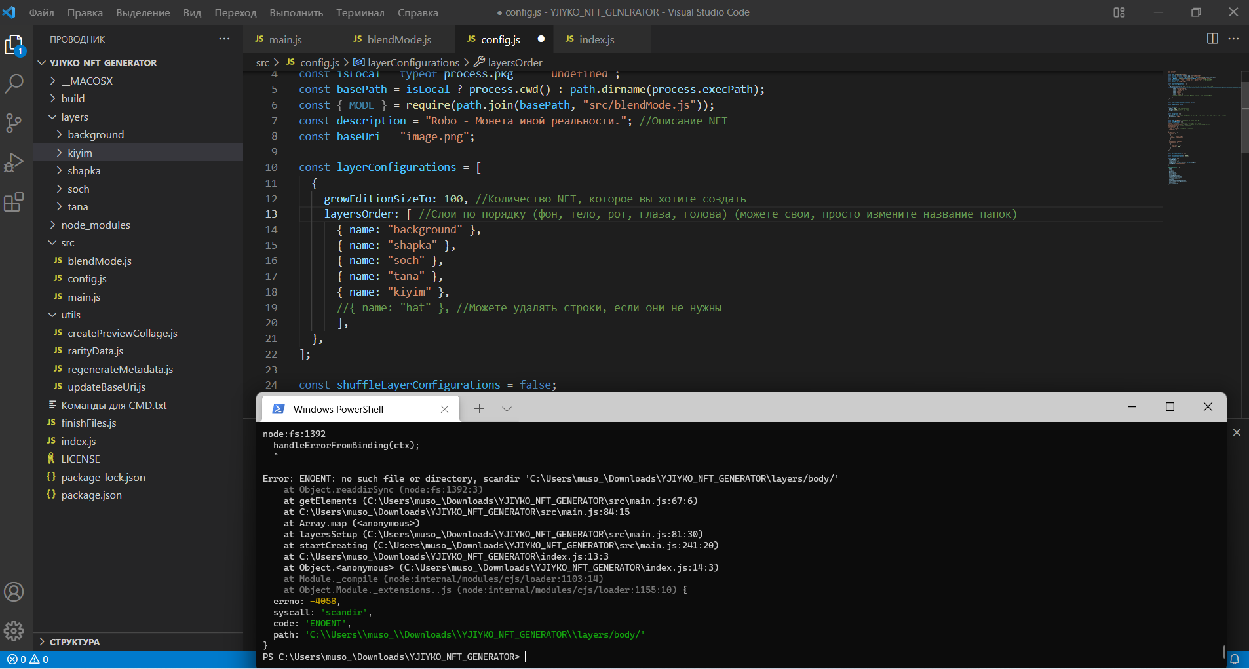Collapse the src folder
The width and height of the screenshot is (1249, 669).
pyautogui.click(x=138, y=242)
